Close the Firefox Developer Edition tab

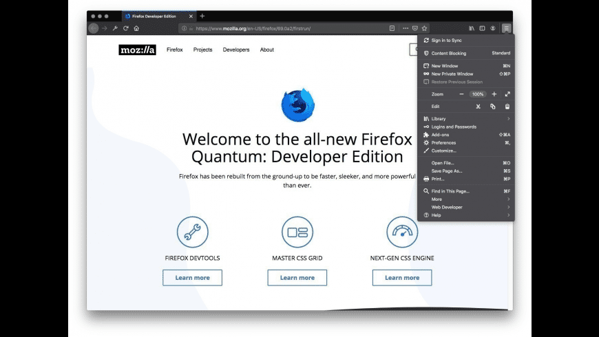pos(191,17)
